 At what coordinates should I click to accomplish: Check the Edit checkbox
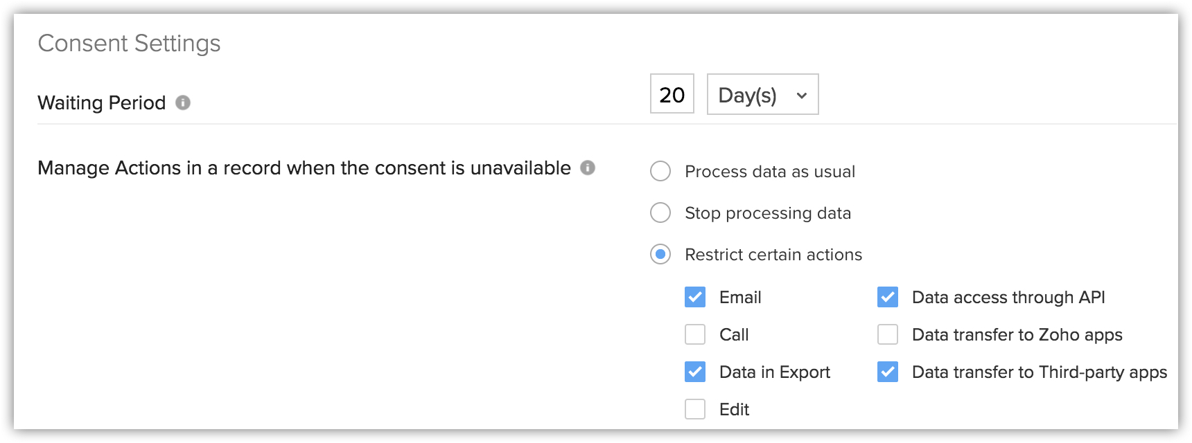click(x=695, y=409)
